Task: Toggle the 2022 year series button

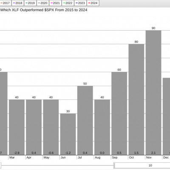Action: coord(68,3)
